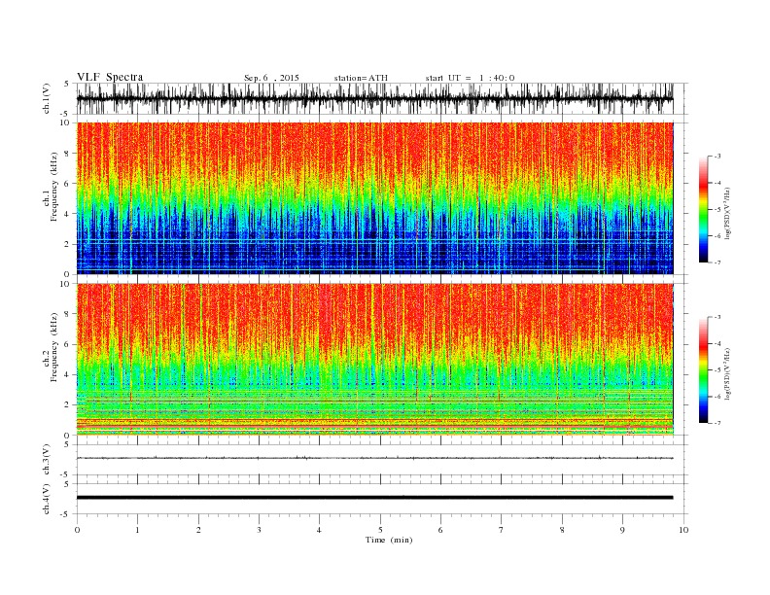770x595 pixels.
Task: Click the ch.3 voltage trace line
Action: [x=375, y=458]
